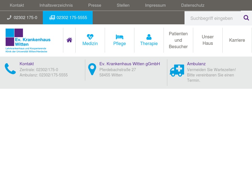Screen dimensions: 252x196
Task: Open the Datenschutz link
Action: (193, 5)
